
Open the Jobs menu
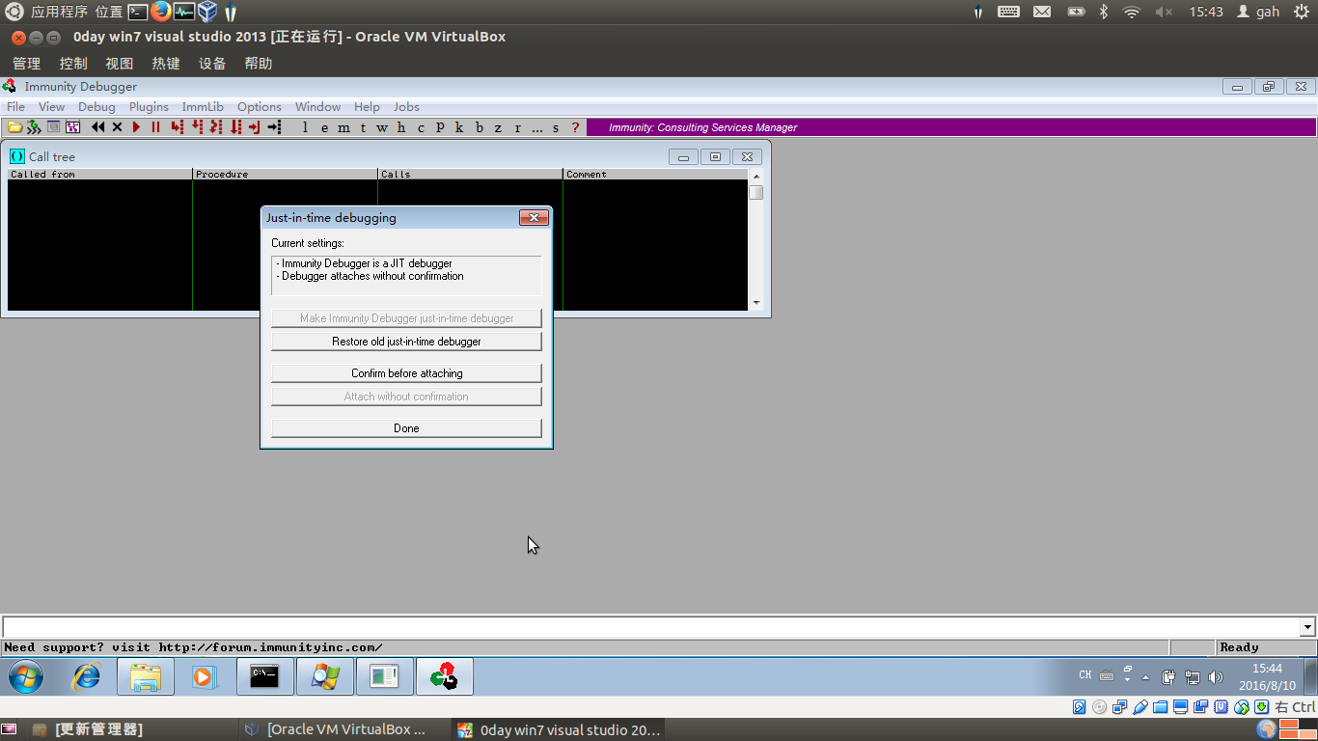coord(406,107)
